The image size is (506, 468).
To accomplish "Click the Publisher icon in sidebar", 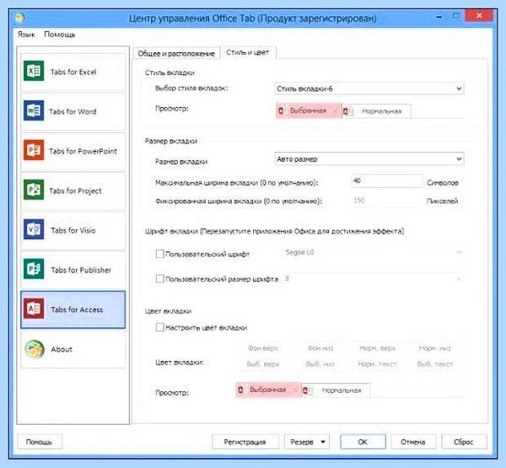I will pyautogui.click(x=34, y=269).
